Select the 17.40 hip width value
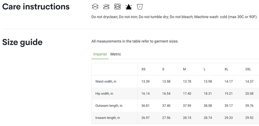 187,94
